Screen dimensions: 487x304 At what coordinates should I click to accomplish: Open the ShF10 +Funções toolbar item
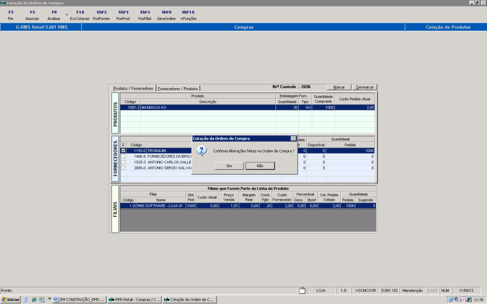tap(188, 15)
